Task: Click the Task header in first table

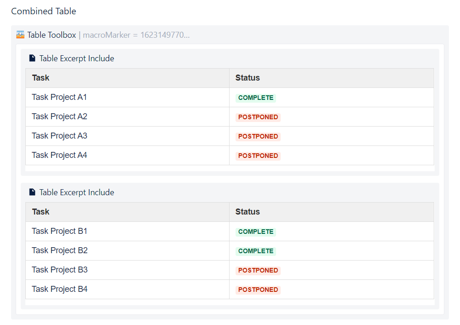Action: (41, 78)
